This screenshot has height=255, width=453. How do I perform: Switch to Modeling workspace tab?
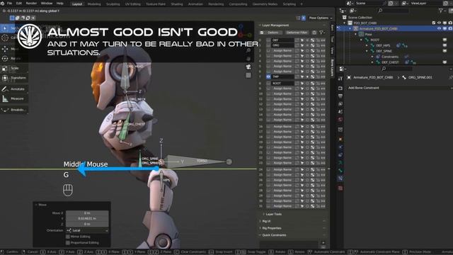pyautogui.click(x=94, y=4)
